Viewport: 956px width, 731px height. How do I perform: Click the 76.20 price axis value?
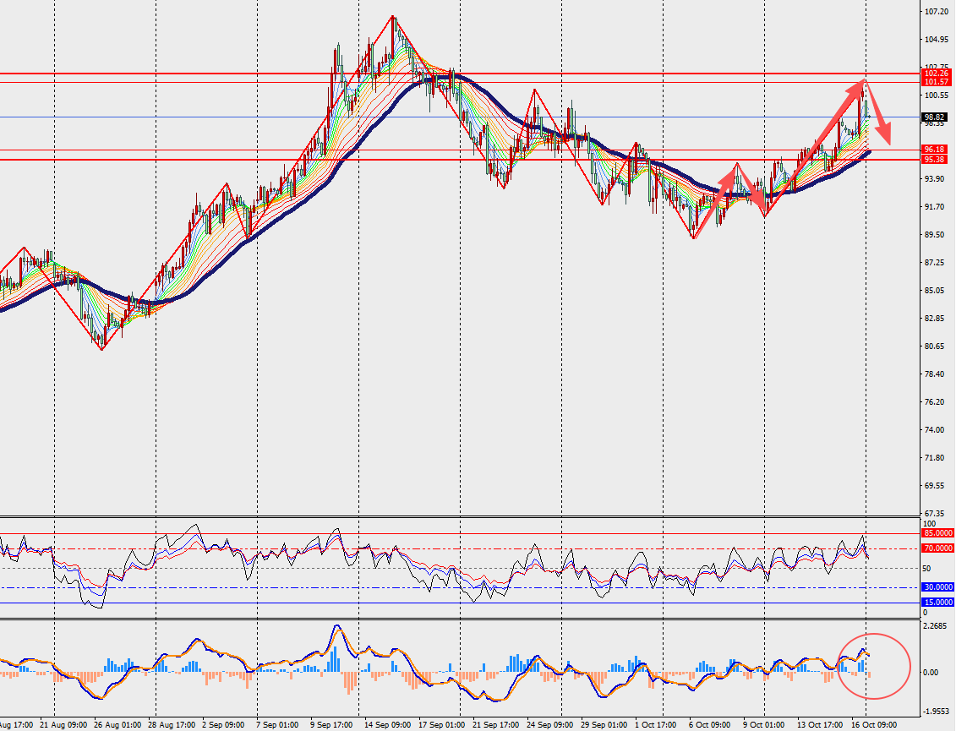pos(935,401)
